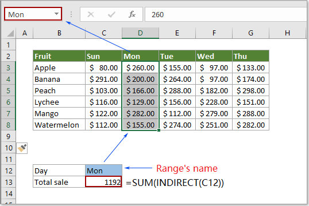Select column G header
Viewport: 309px width, 206px height.
pyautogui.click(x=250, y=33)
